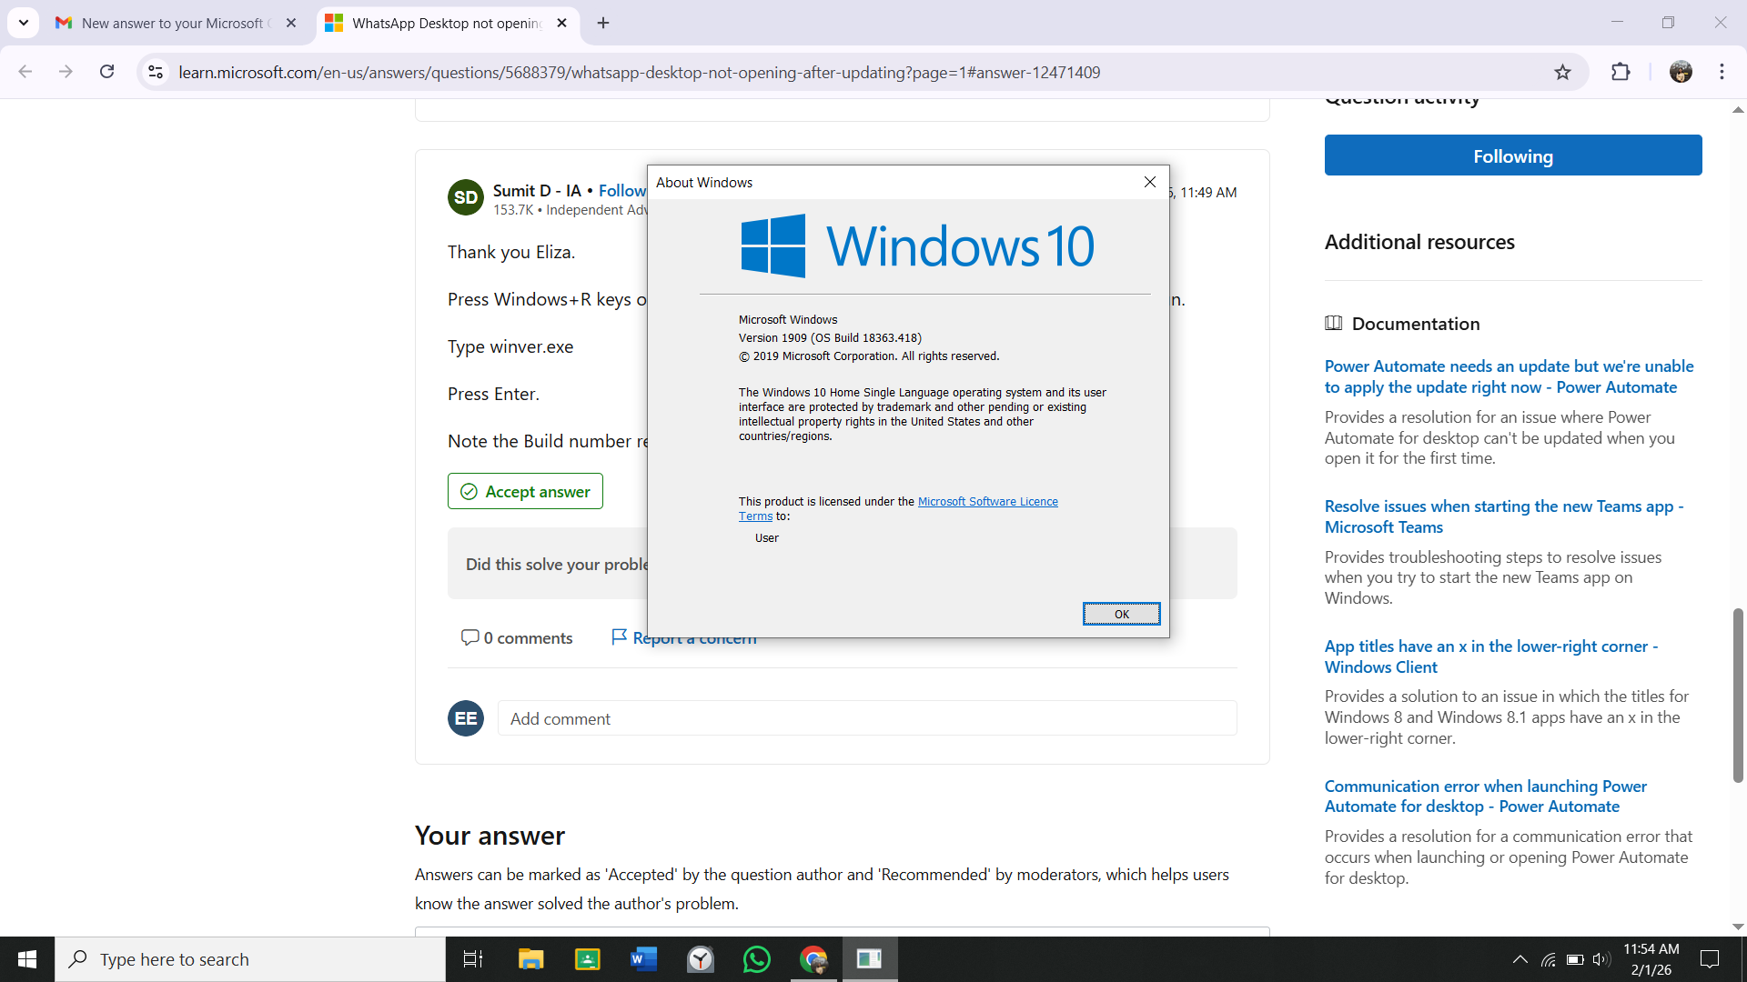
Task: Reload the current page
Action: (x=106, y=72)
